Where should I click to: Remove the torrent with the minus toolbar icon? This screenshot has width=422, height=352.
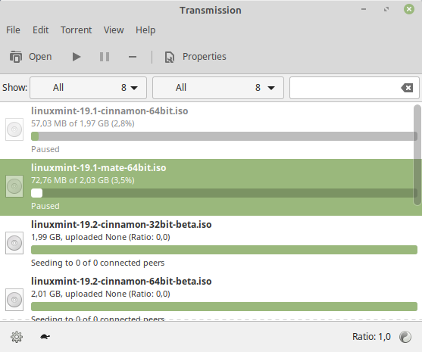(x=133, y=57)
